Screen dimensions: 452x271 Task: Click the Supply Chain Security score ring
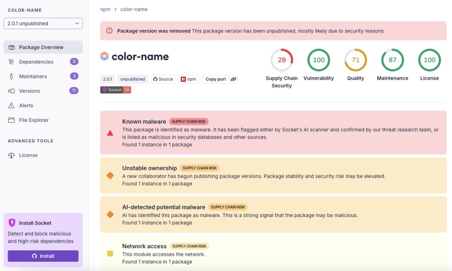[282, 59]
